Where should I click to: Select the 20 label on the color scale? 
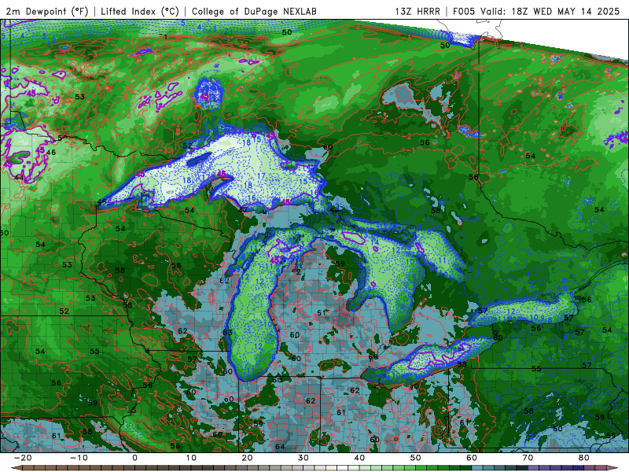point(247,458)
